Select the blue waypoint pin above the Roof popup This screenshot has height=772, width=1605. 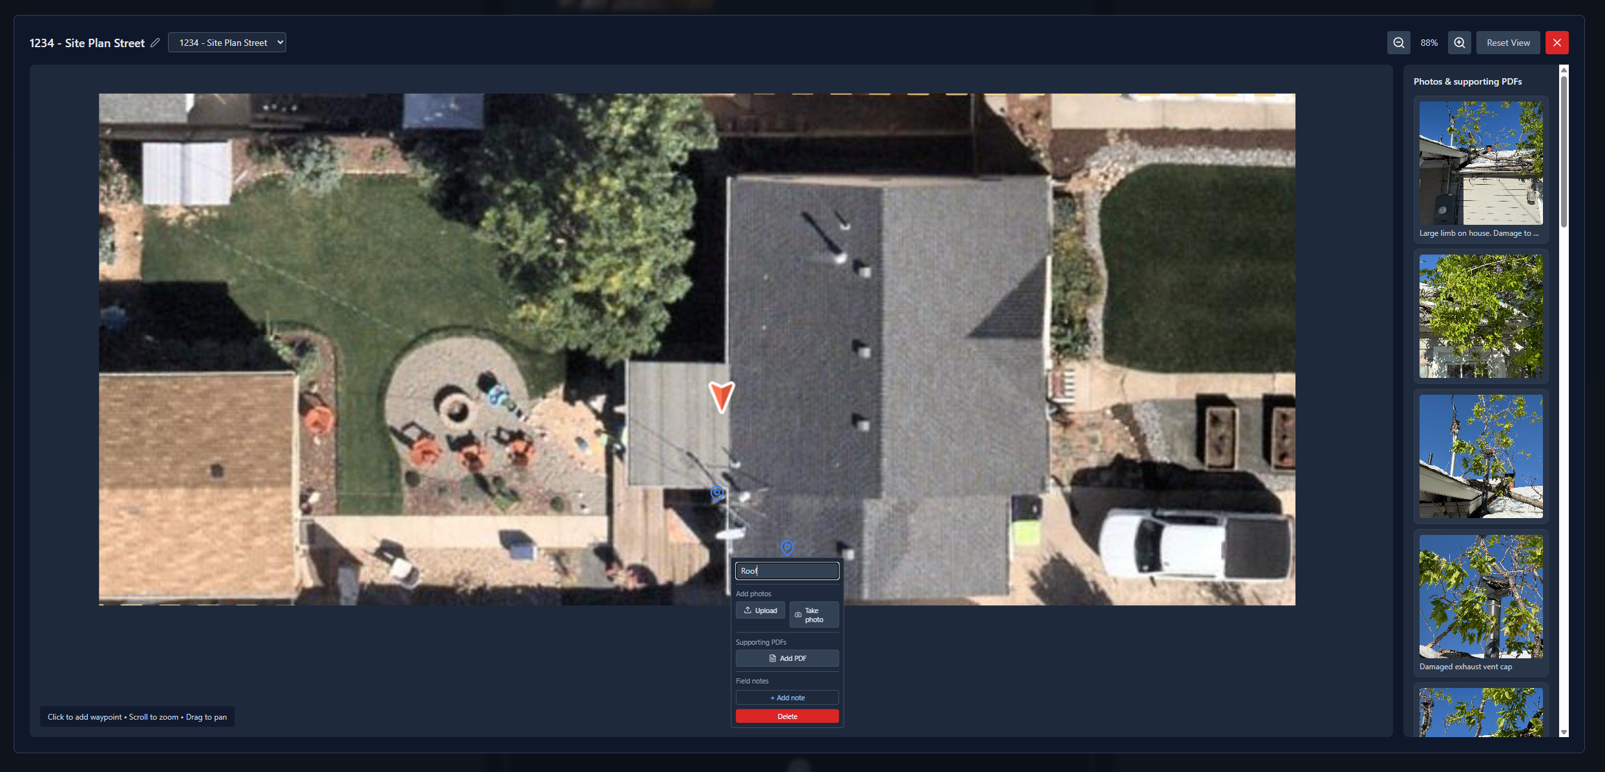coord(787,548)
